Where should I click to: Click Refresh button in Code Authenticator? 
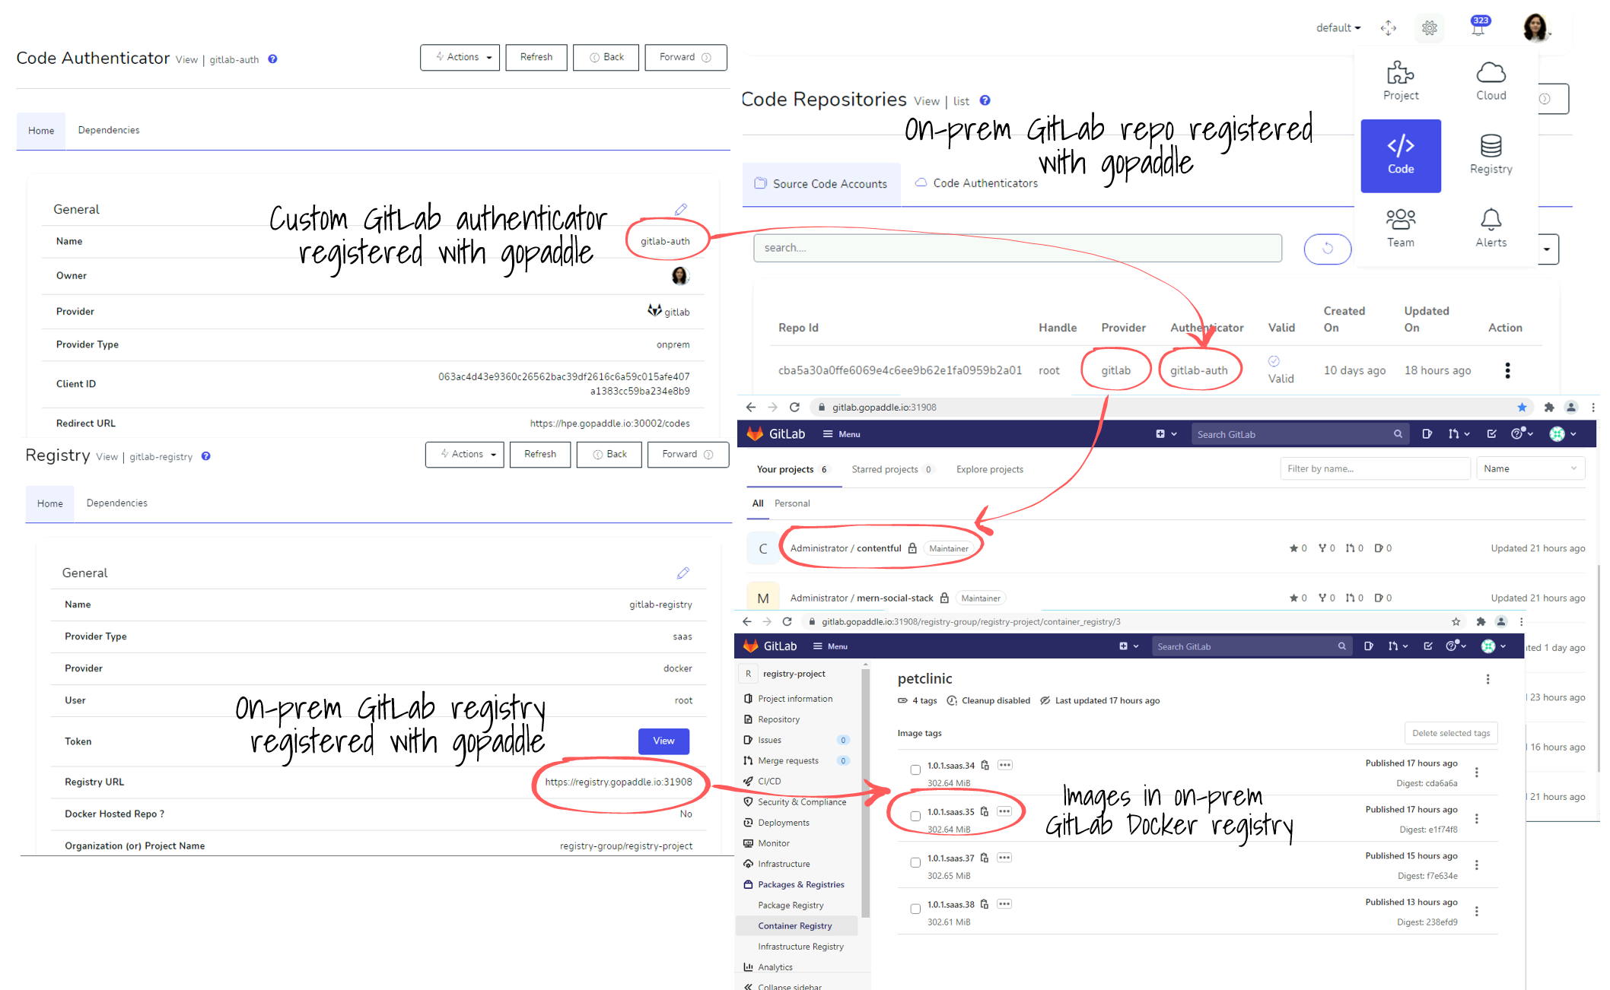[536, 57]
